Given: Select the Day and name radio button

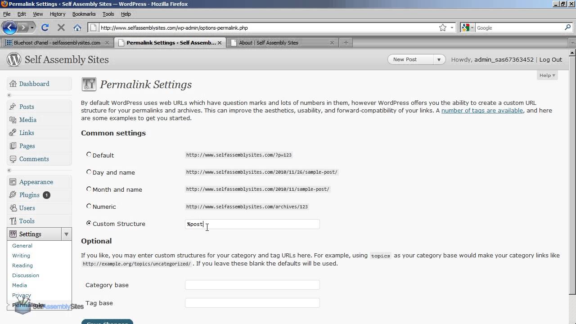Looking at the screenshot, I should tap(89, 171).
